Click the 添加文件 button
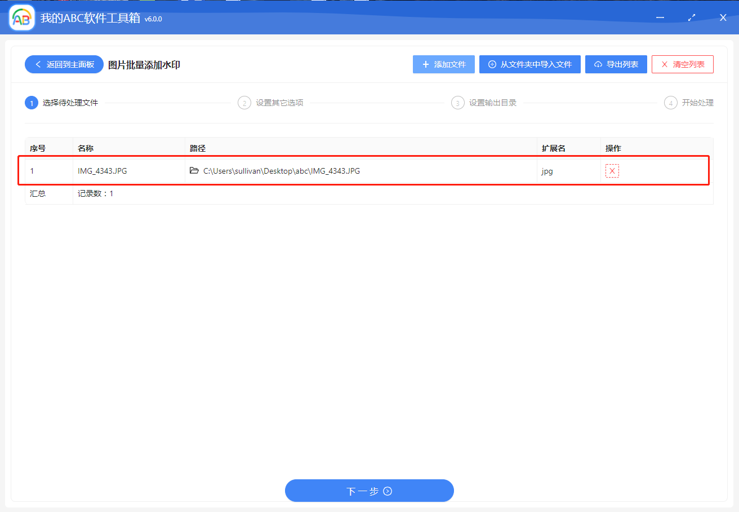 tap(443, 64)
